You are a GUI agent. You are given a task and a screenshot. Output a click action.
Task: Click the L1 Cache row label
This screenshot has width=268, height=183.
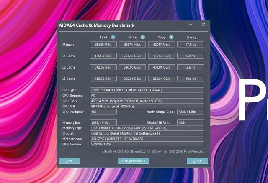(x=69, y=56)
